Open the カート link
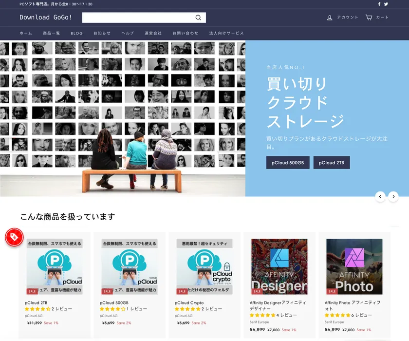Image resolution: width=409 pixels, height=341 pixels. pos(382,17)
